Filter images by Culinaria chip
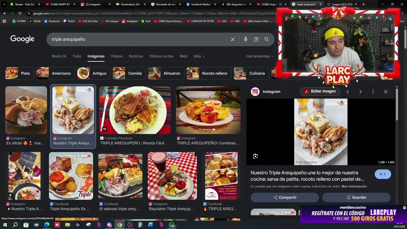Screen dimensions: 407x229 pyautogui.click(x=251, y=73)
